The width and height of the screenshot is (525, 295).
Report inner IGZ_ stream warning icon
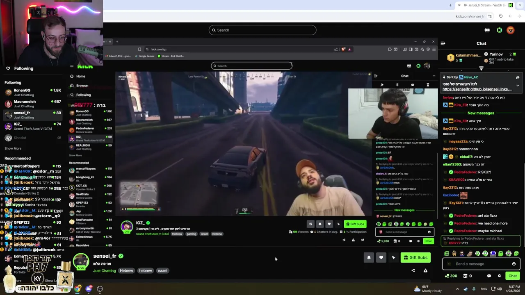coord(353,240)
